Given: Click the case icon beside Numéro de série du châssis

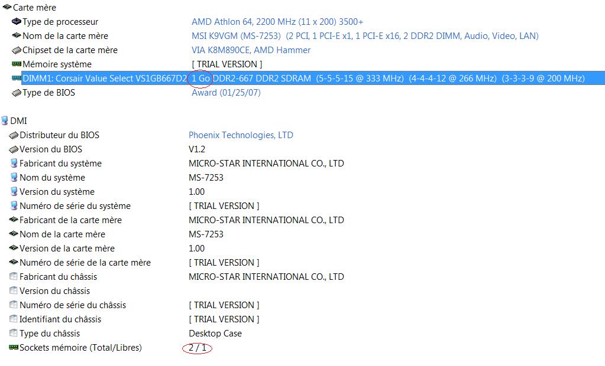Looking at the screenshot, I should point(14,305).
